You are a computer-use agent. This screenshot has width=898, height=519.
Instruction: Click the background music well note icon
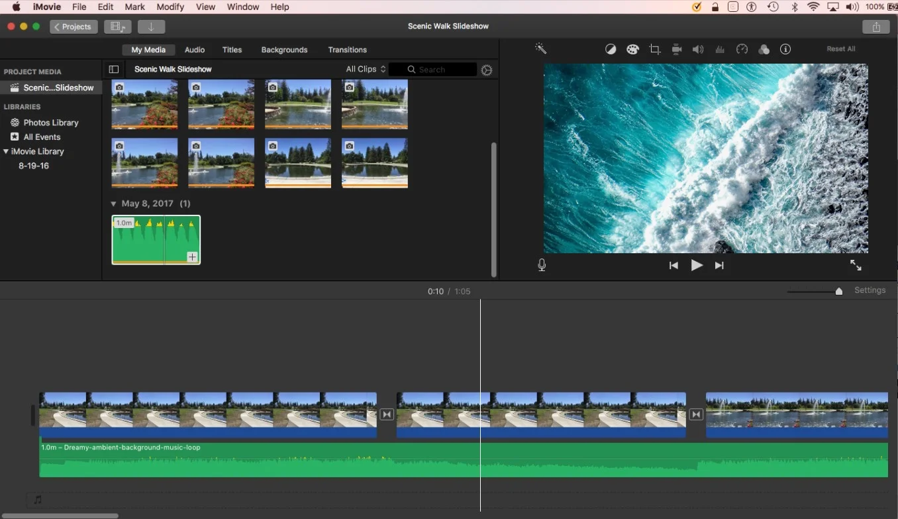coord(38,500)
